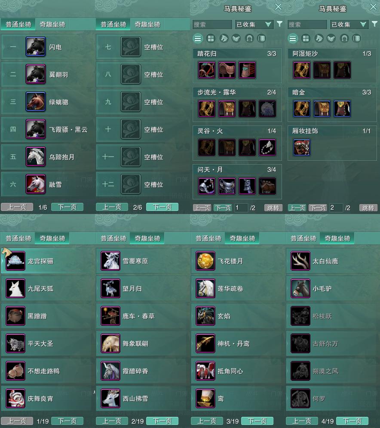Pick the 小毛驴 donkey mount icon

point(300,288)
